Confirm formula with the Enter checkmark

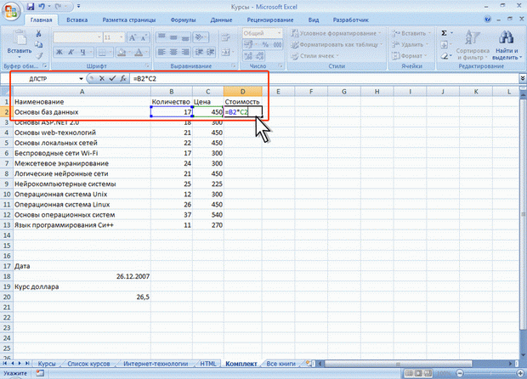112,78
